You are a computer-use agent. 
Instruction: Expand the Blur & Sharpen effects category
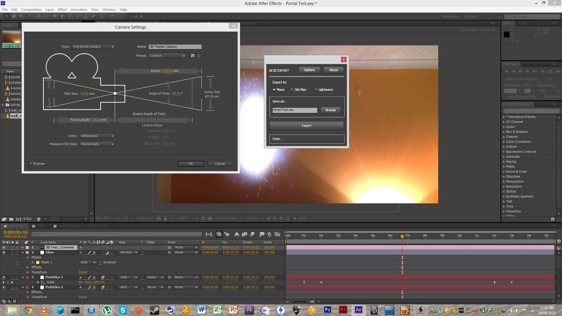[x=504, y=132]
